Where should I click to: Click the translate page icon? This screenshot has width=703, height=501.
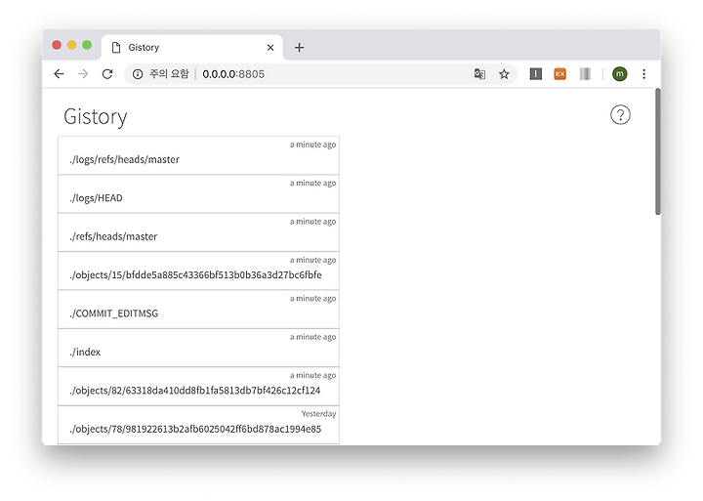(479, 74)
